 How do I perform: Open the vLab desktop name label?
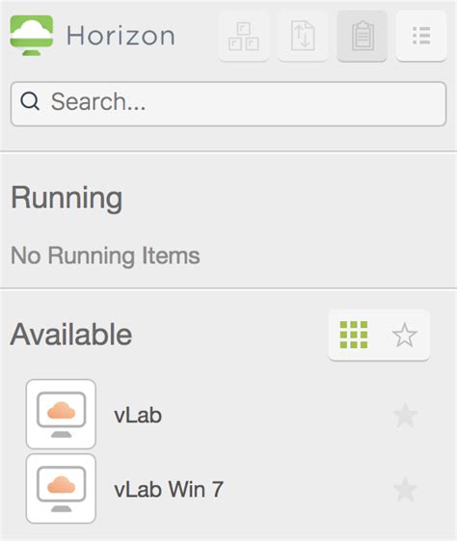(138, 415)
